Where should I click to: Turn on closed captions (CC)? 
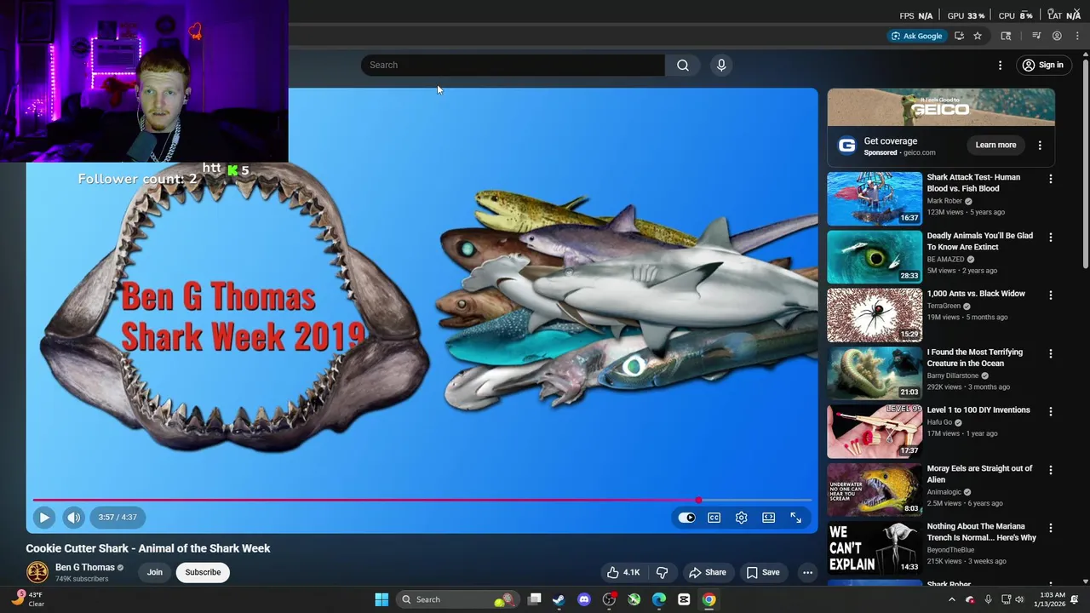click(714, 518)
